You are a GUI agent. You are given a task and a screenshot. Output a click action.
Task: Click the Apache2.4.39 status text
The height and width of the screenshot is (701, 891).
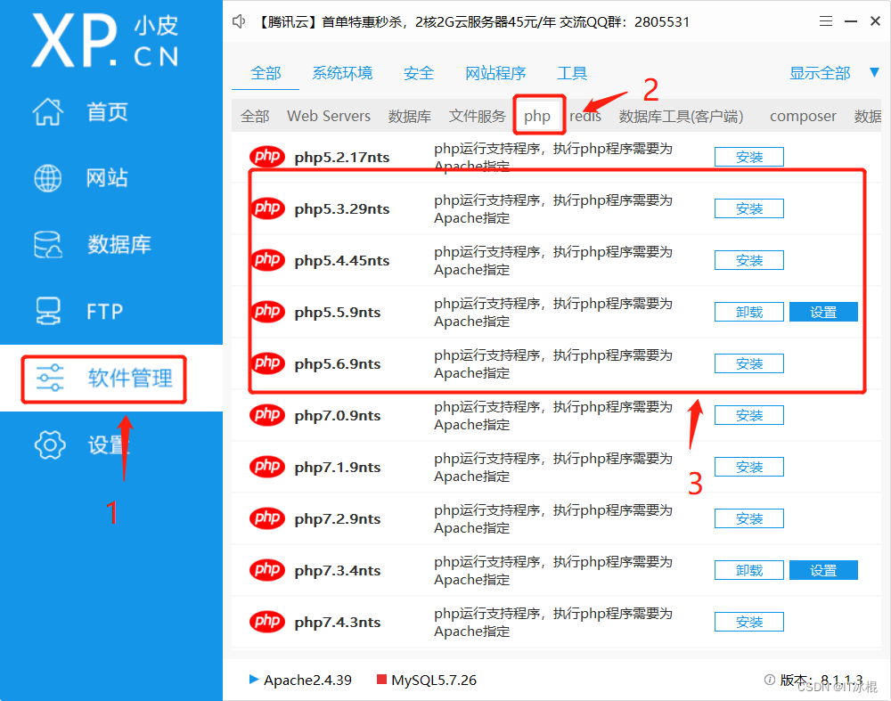click(x=307, y=680)
